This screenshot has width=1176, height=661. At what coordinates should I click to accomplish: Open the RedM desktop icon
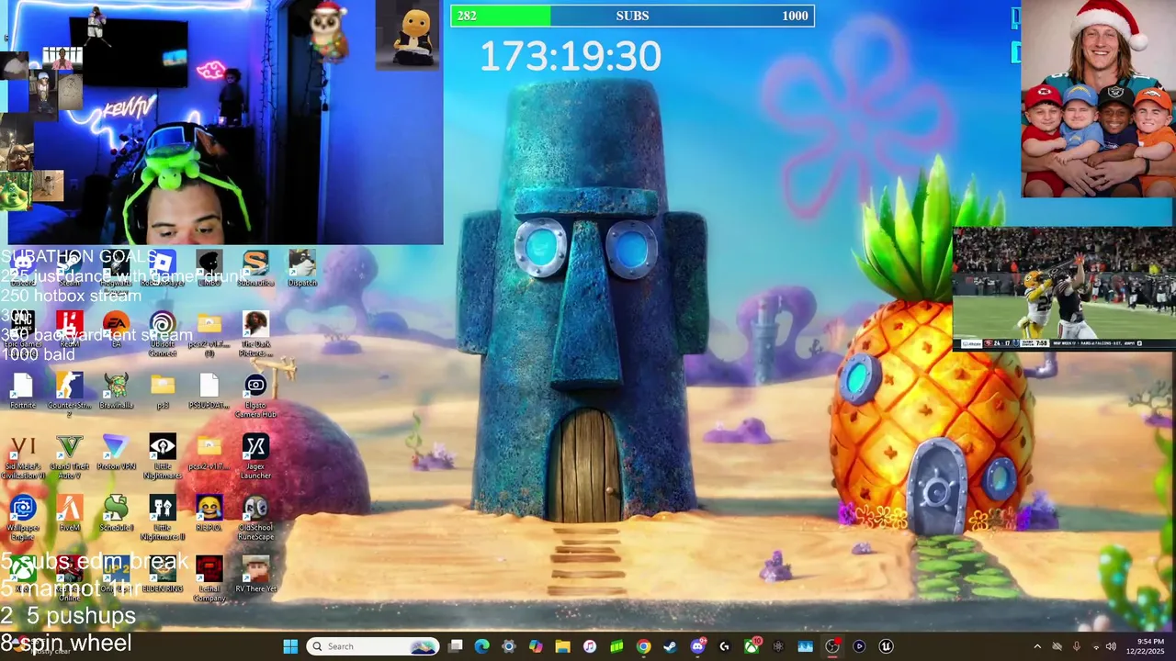(x=69, y=329)
